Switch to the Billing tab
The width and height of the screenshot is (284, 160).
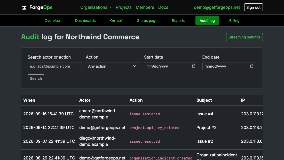[234, 21]
